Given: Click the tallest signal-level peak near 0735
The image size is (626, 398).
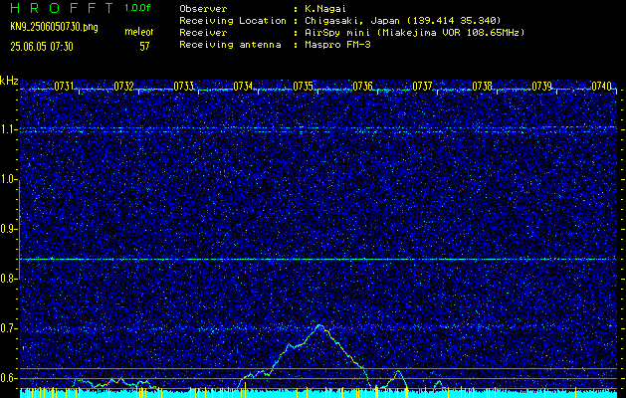Looking at the screenshot, I should (x=319, y=325).
